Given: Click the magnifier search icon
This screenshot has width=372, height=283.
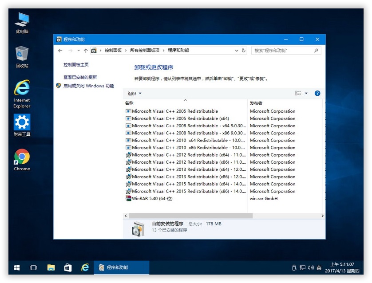Looking at the screenshot, I should point(316,51).
